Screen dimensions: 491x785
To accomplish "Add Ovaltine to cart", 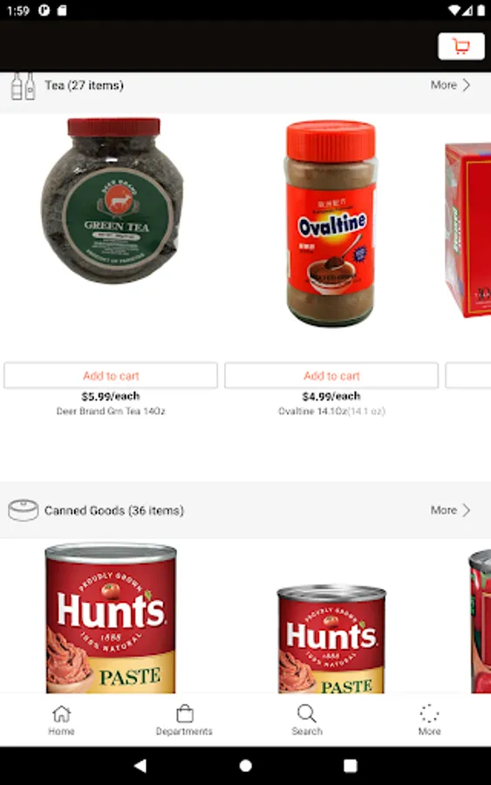I will [331, 375].
